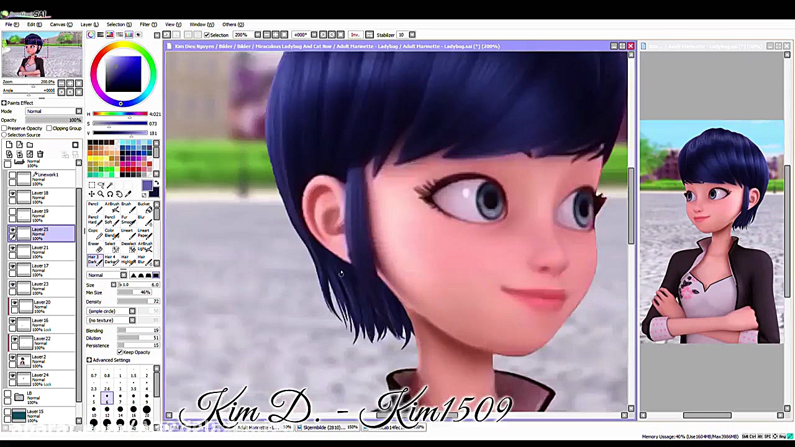Zoom out using the navigator minus button
This screenshot has width=795, height=447.
[61, 83]
